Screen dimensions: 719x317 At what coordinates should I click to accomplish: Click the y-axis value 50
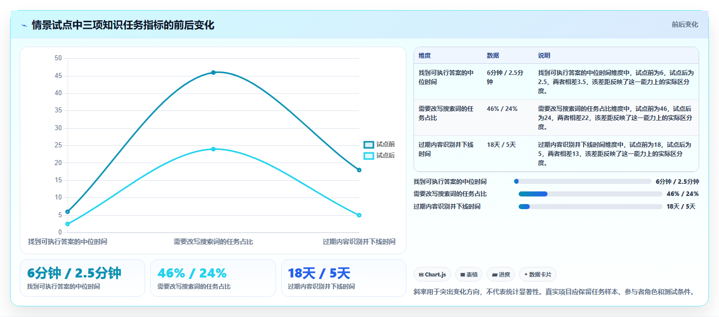(x=58, y=58)
